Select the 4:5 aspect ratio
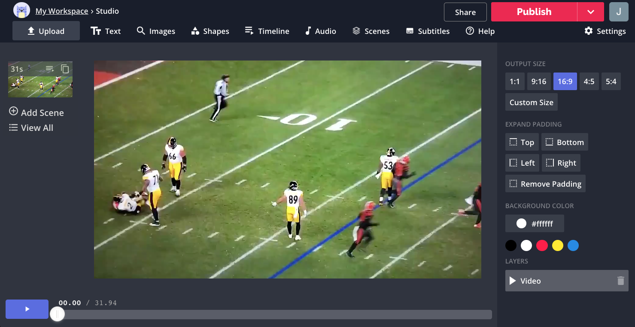 pyautogui.click(x=589, y=82)
